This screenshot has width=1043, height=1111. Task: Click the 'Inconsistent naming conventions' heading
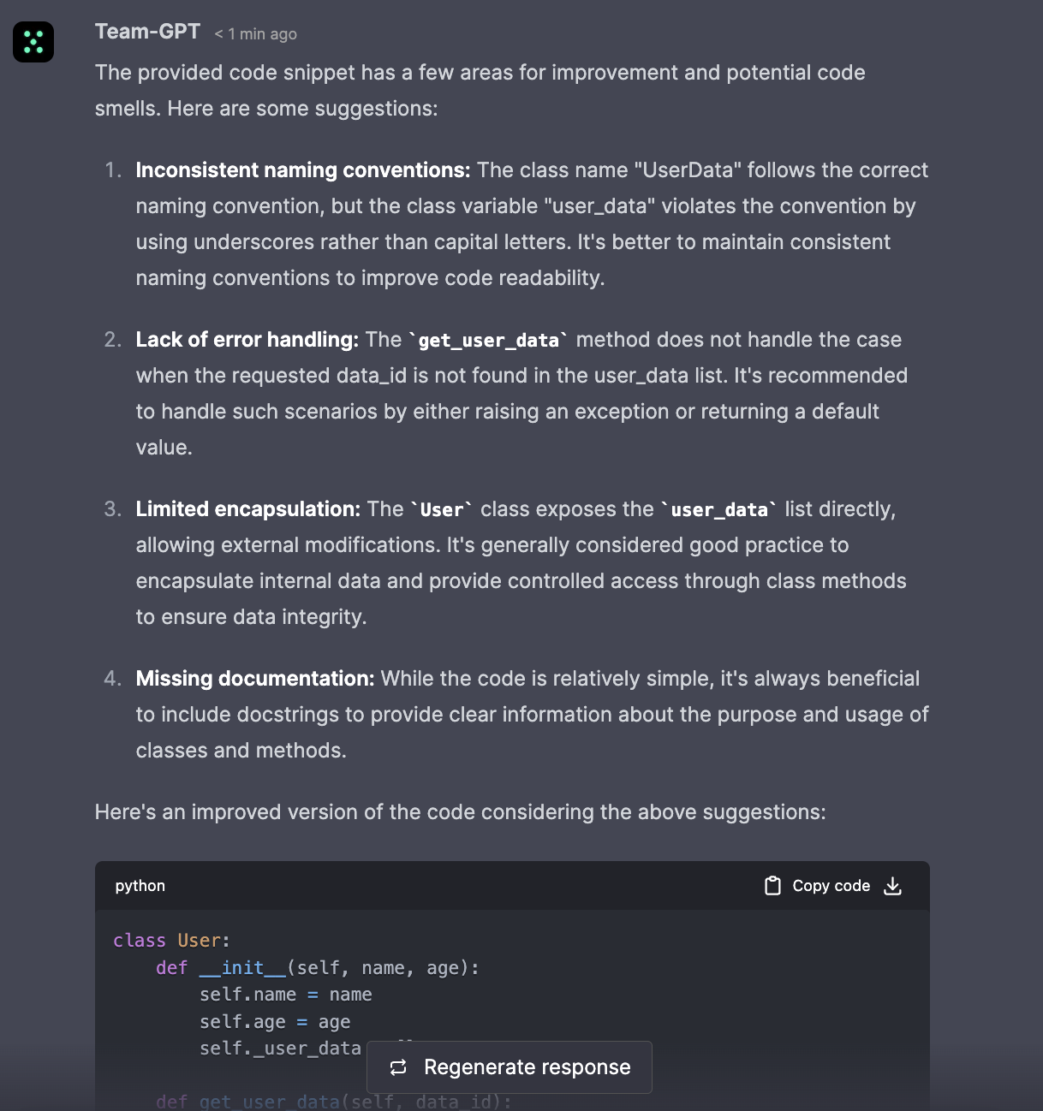tap(303, 170)
